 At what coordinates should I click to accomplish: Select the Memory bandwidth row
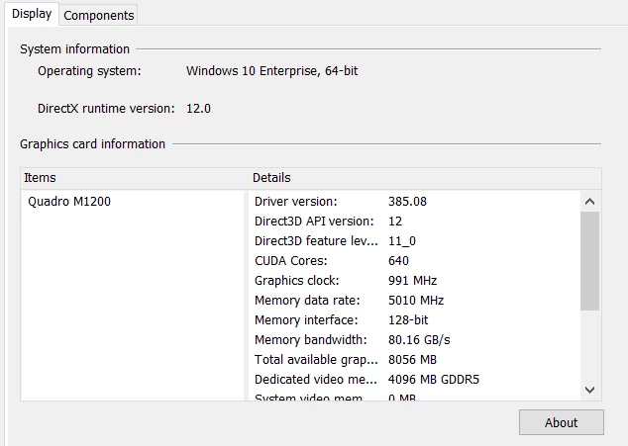[414, 339]
